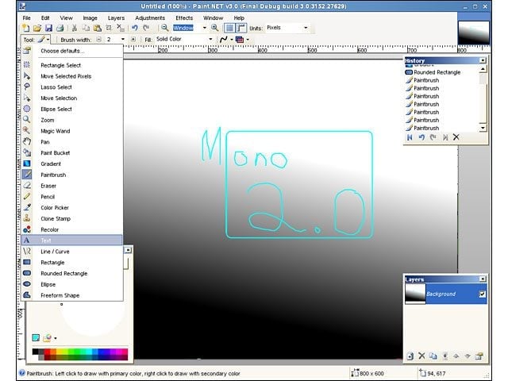Viewport: 508px width, 381px height.
Task: Click the Ellipse shape icon
Action: [x=27, y=284]
